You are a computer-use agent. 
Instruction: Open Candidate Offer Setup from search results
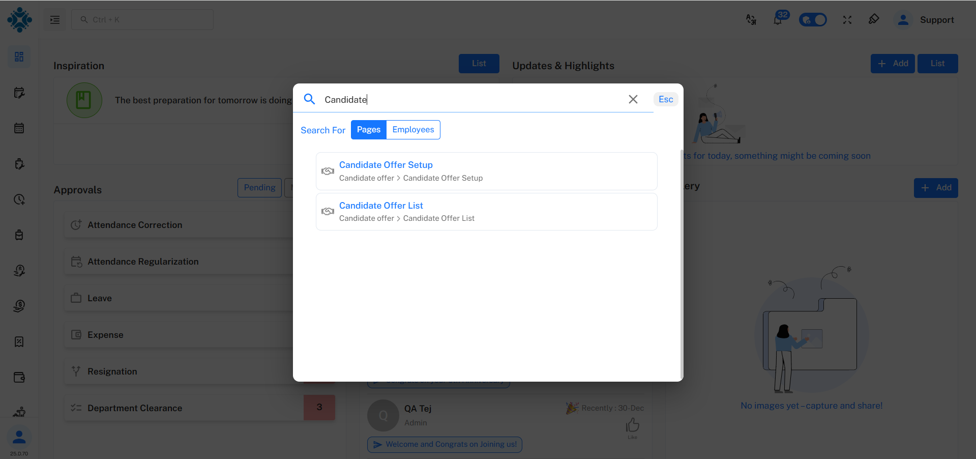click(386, 164)
